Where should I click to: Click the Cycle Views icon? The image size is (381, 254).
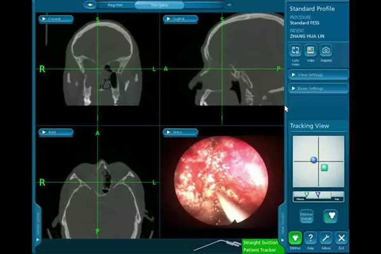(295, 50)
